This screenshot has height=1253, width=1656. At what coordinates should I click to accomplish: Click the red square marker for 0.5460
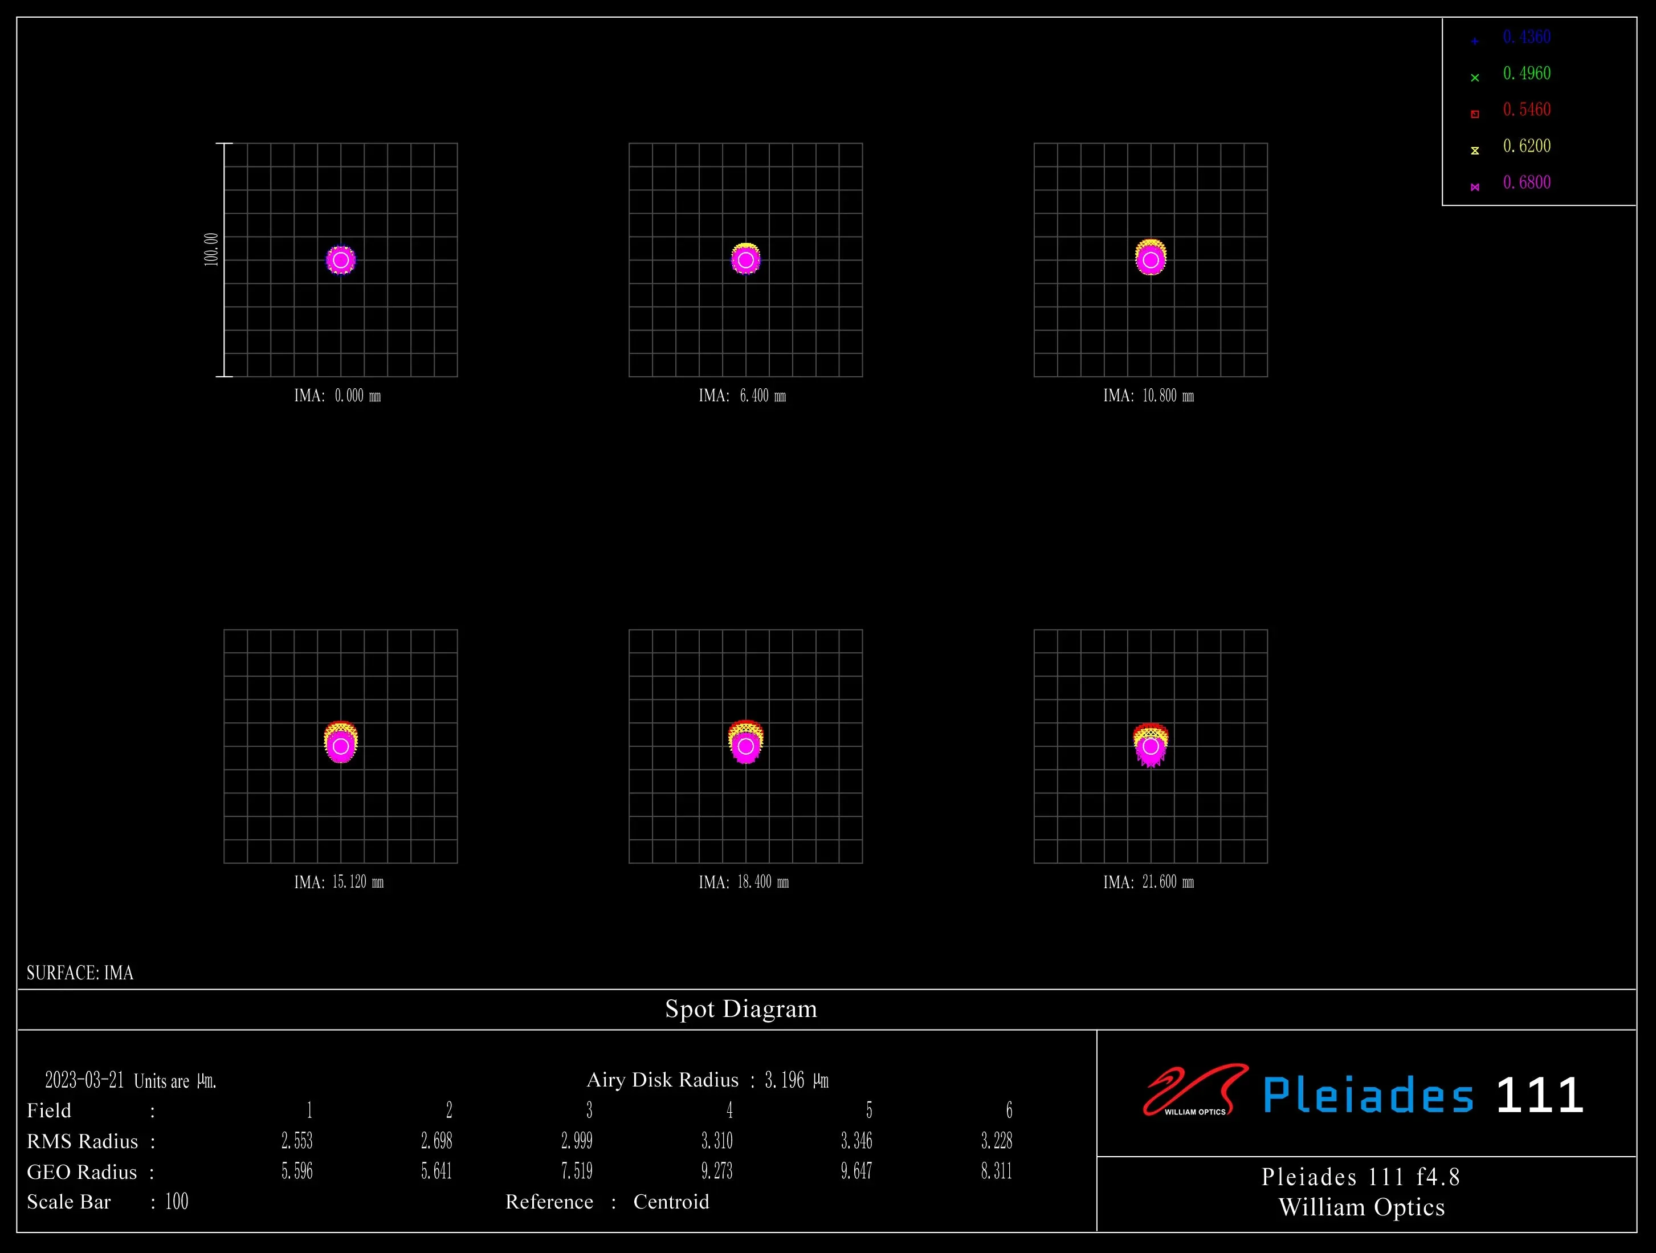[x=1474, y=114]
